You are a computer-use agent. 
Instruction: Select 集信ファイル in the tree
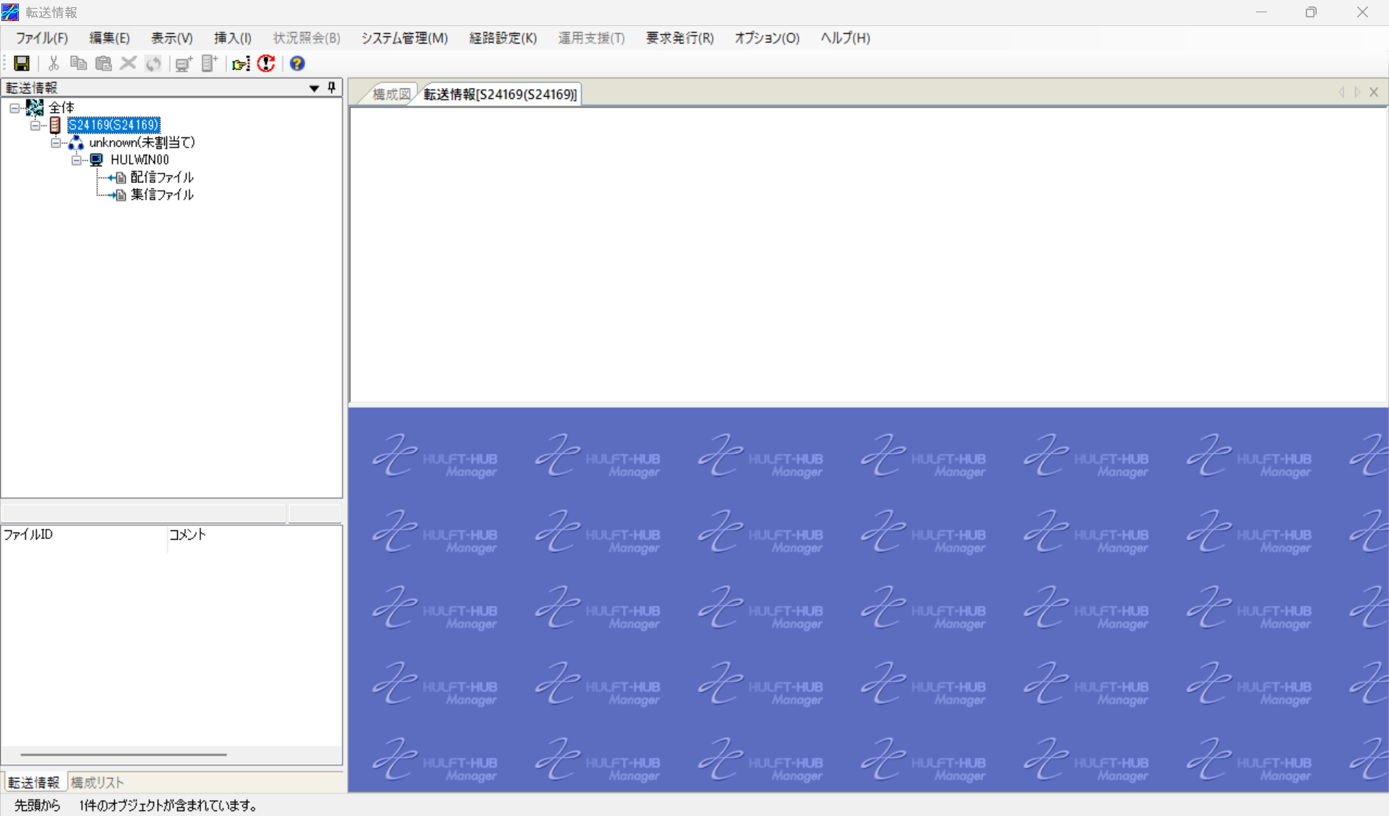tap(161, 195)
